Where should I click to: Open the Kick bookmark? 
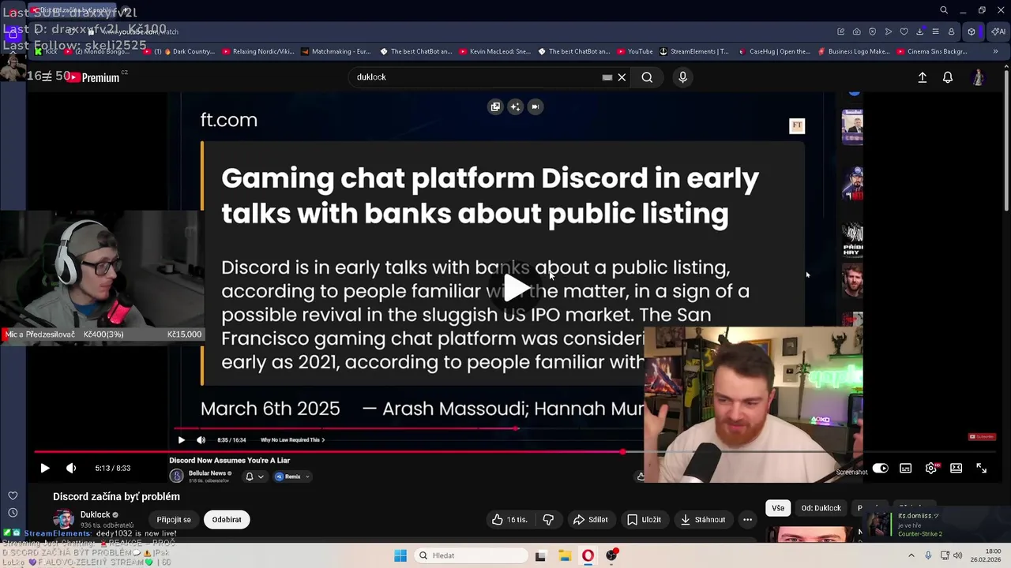pos(46,51)
